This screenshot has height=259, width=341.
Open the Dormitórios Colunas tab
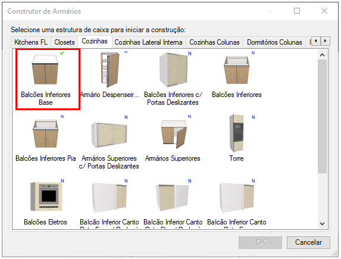click(274, 42)
